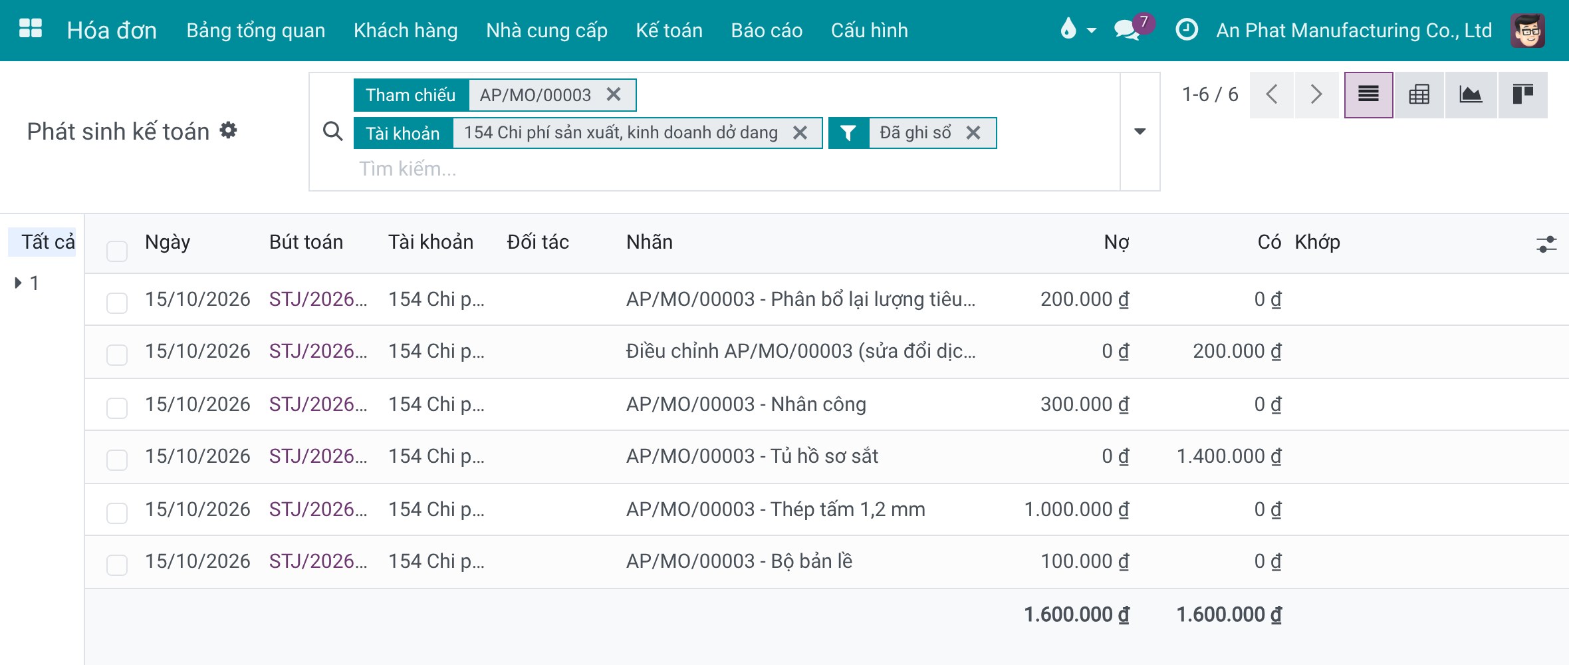Open STJ/2026 entry link of Nhân công row
This screenshot has height=665, width=1569.
coord(318,404)
